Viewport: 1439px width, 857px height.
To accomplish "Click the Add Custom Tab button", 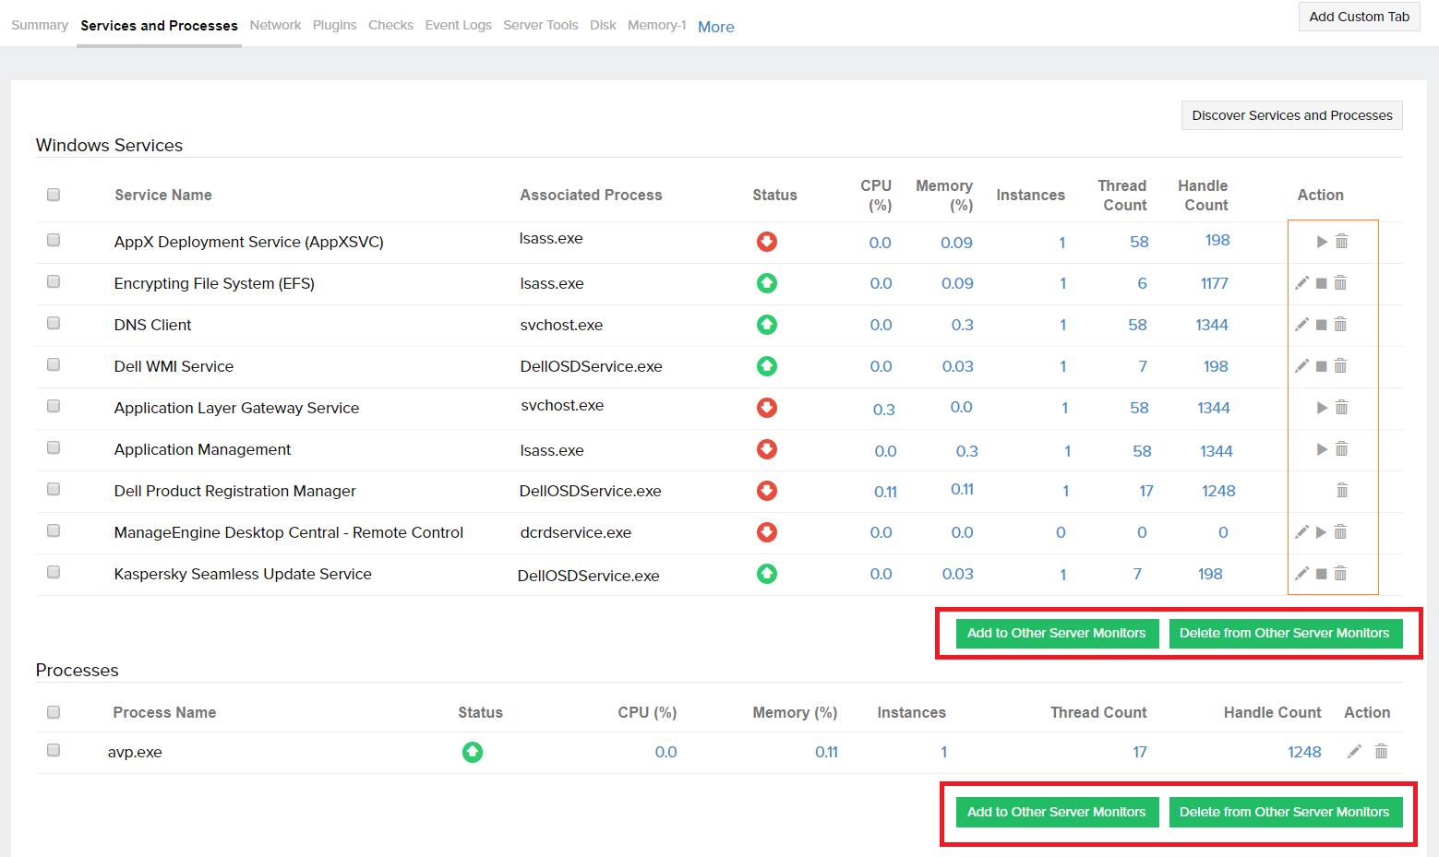I will pos(1359,17).
